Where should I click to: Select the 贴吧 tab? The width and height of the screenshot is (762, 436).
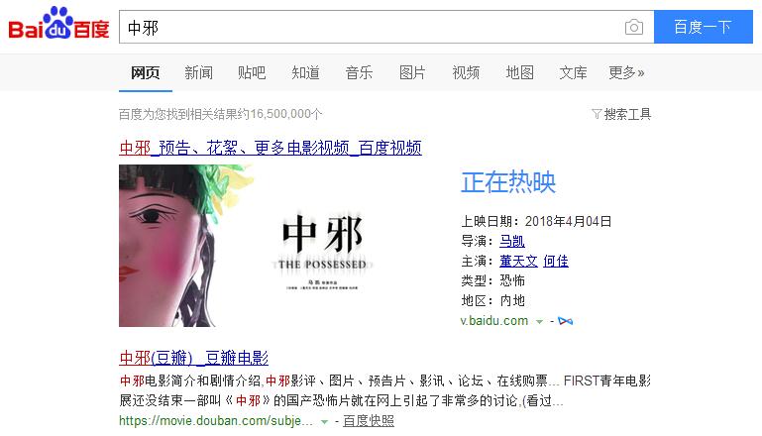pyautogui.click(x=252, y=72)
